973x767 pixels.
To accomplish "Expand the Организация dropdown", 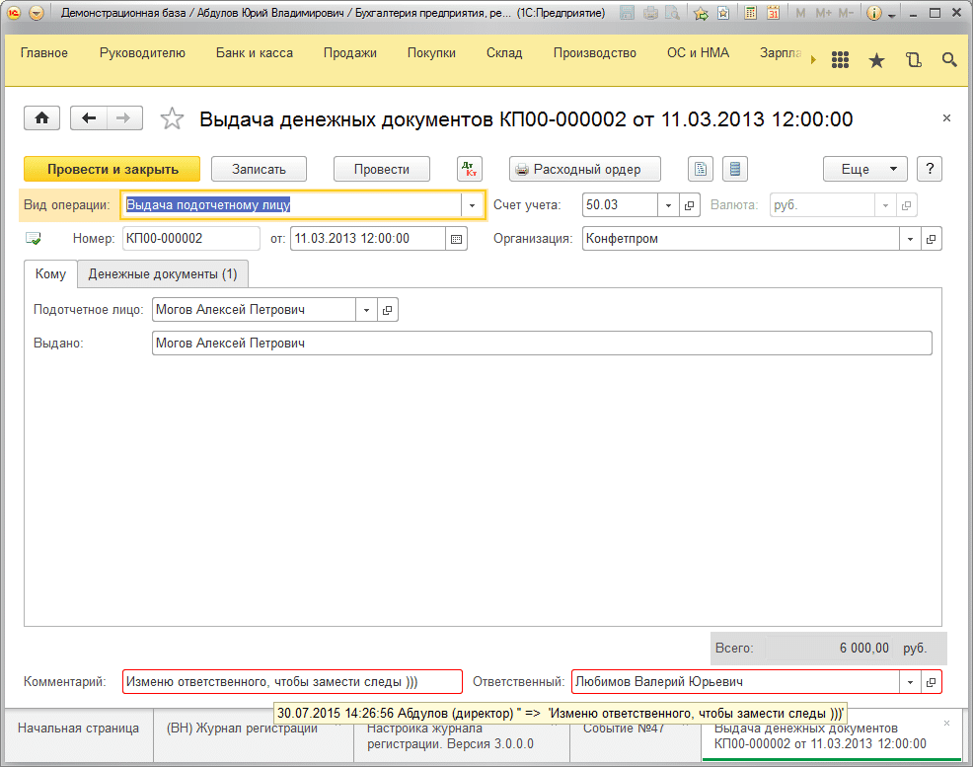I will tap(909, 238).
